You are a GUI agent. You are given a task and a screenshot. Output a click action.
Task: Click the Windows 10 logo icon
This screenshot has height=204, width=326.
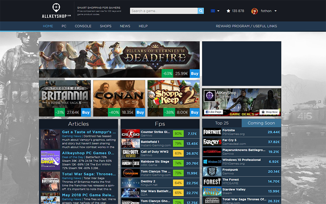click(212, 162)
